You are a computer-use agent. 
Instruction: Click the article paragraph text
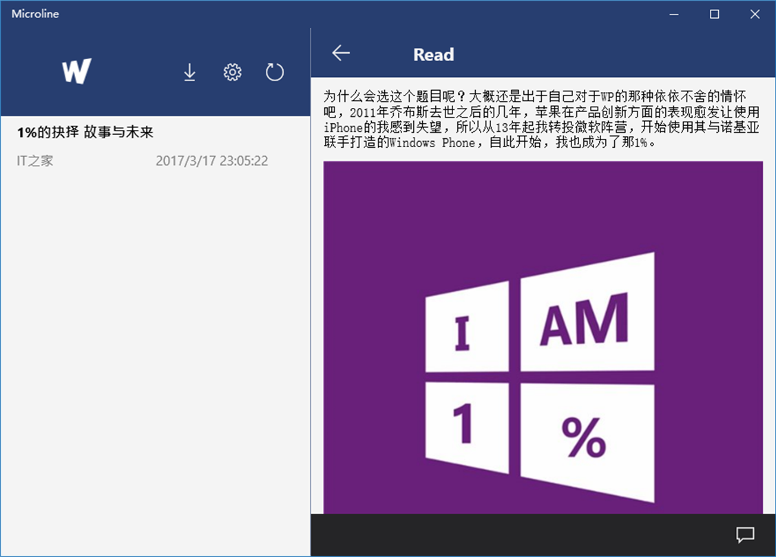click(541, 119)
